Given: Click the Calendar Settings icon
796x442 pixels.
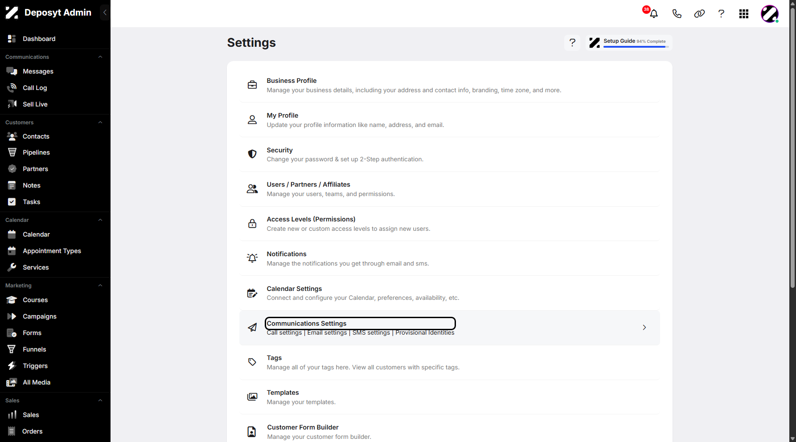Looking at the screenshot, I should pos(252,293).
